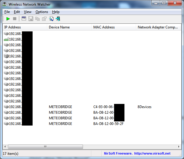Sort by the IP Address column header

point(25,27)
